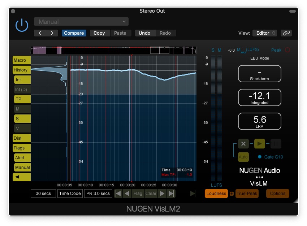Enable the Auto mode button

[243, 157]
